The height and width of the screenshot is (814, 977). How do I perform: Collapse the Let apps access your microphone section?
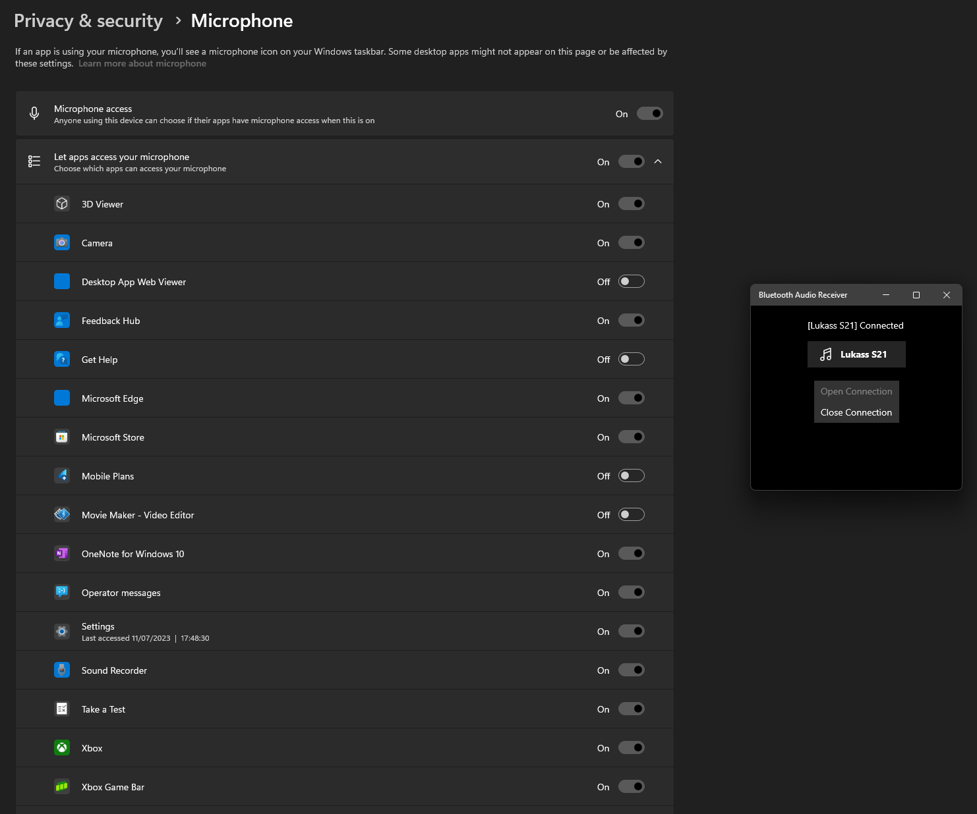[658, 161]
